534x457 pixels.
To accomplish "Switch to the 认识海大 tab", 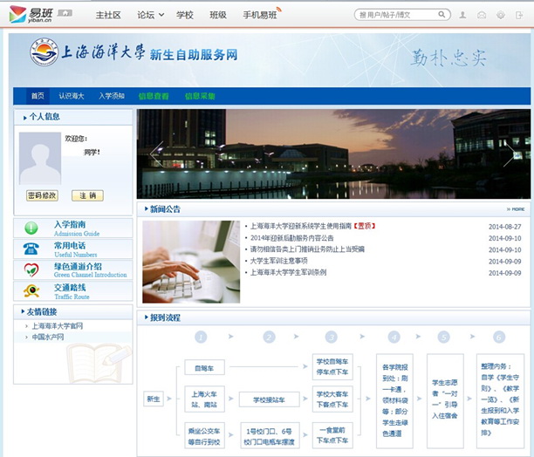I will [72, 96].
